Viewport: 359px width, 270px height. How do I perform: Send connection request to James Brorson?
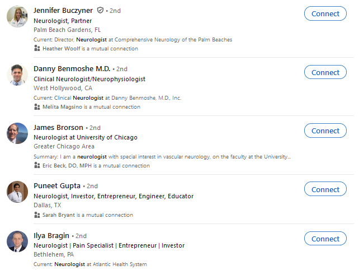pos(325,131)
